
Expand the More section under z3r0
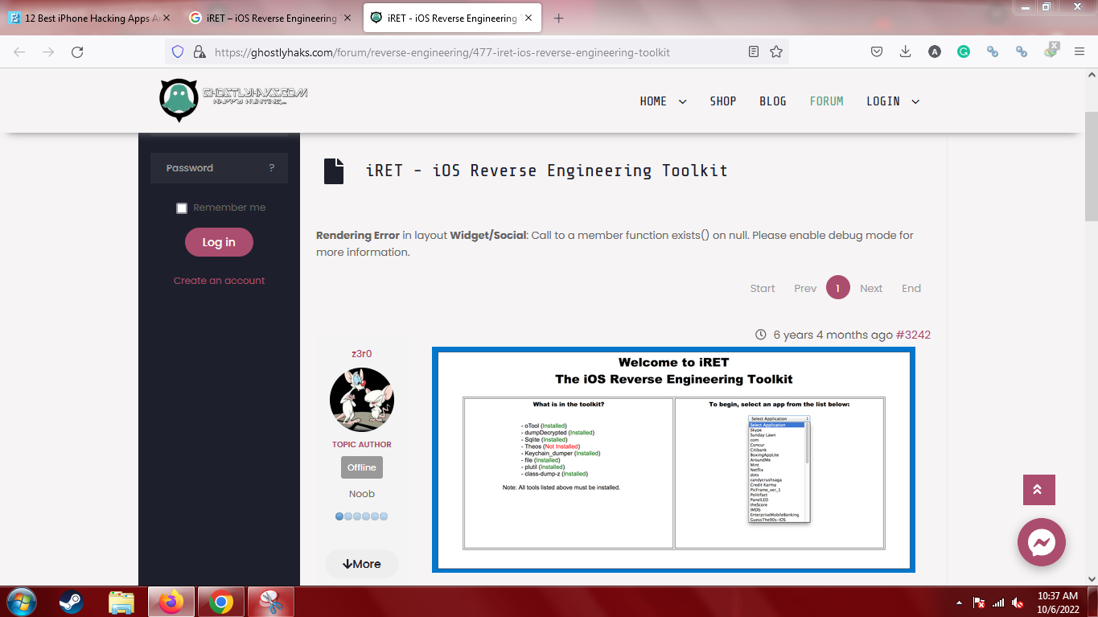click(x=362, y=564)
